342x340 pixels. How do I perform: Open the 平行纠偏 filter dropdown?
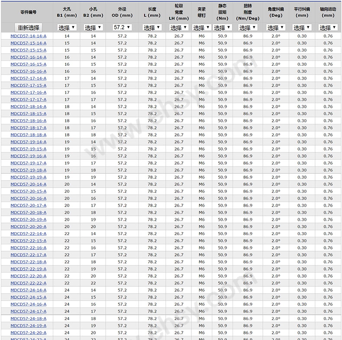pos(302,27)
